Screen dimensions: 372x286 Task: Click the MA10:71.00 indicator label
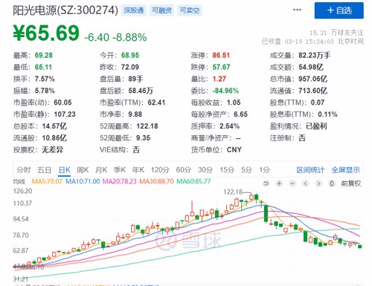pyautogui.click(x=83, y=181)
